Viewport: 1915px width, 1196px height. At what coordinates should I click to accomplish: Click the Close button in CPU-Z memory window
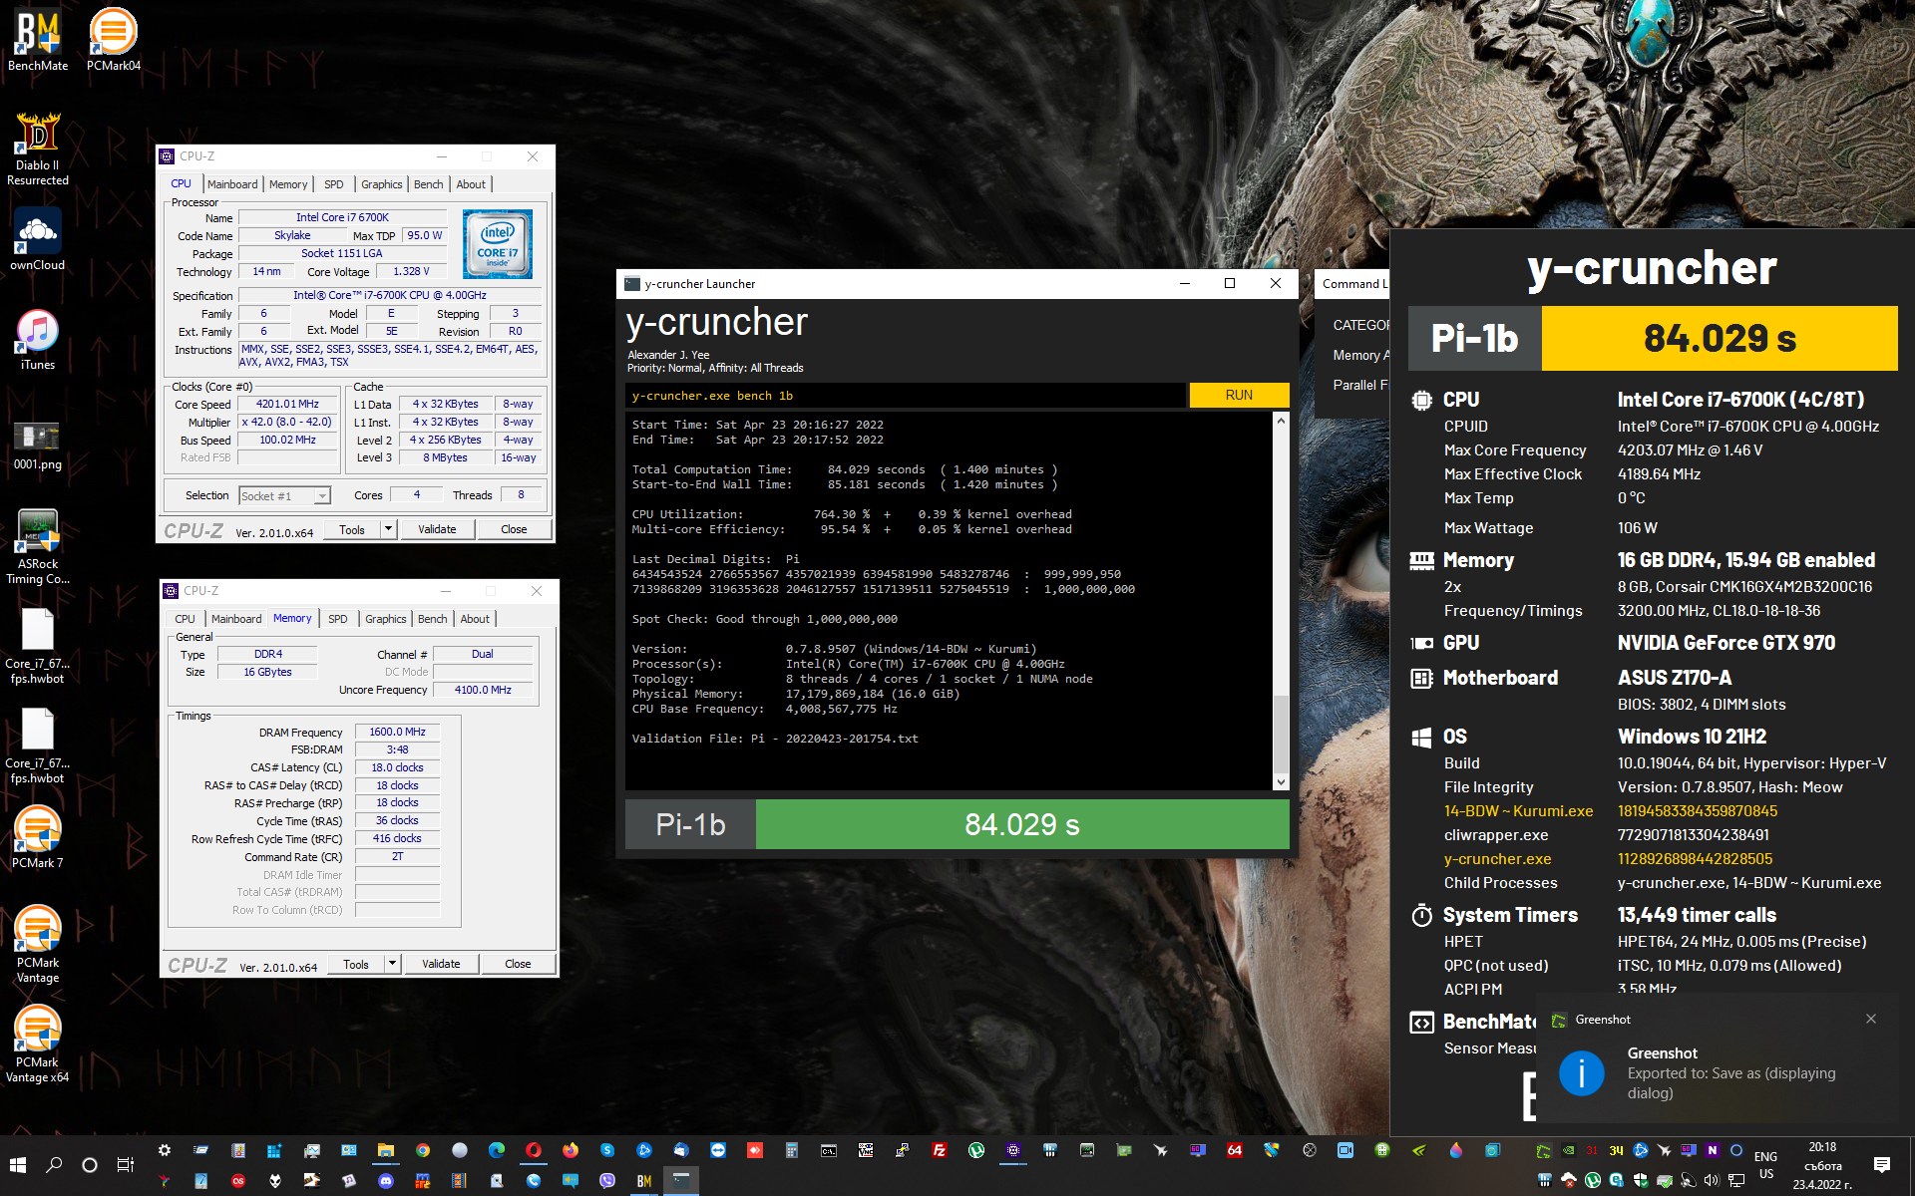518,964
